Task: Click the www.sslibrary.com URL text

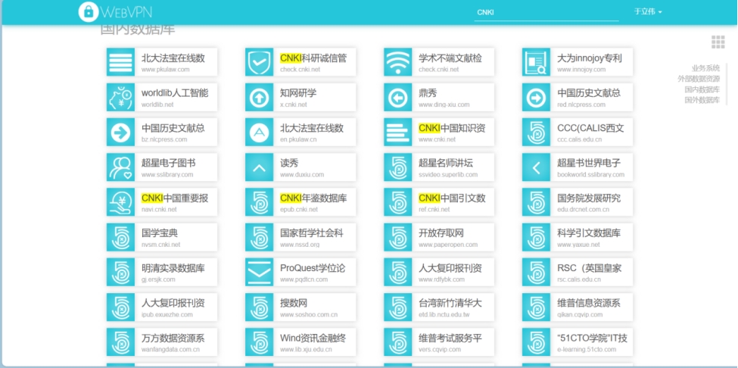Action: click(x=167, y=175)
